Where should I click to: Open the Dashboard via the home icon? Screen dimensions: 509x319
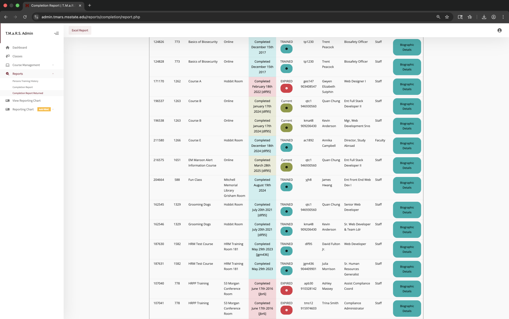(x=7, y=47)
